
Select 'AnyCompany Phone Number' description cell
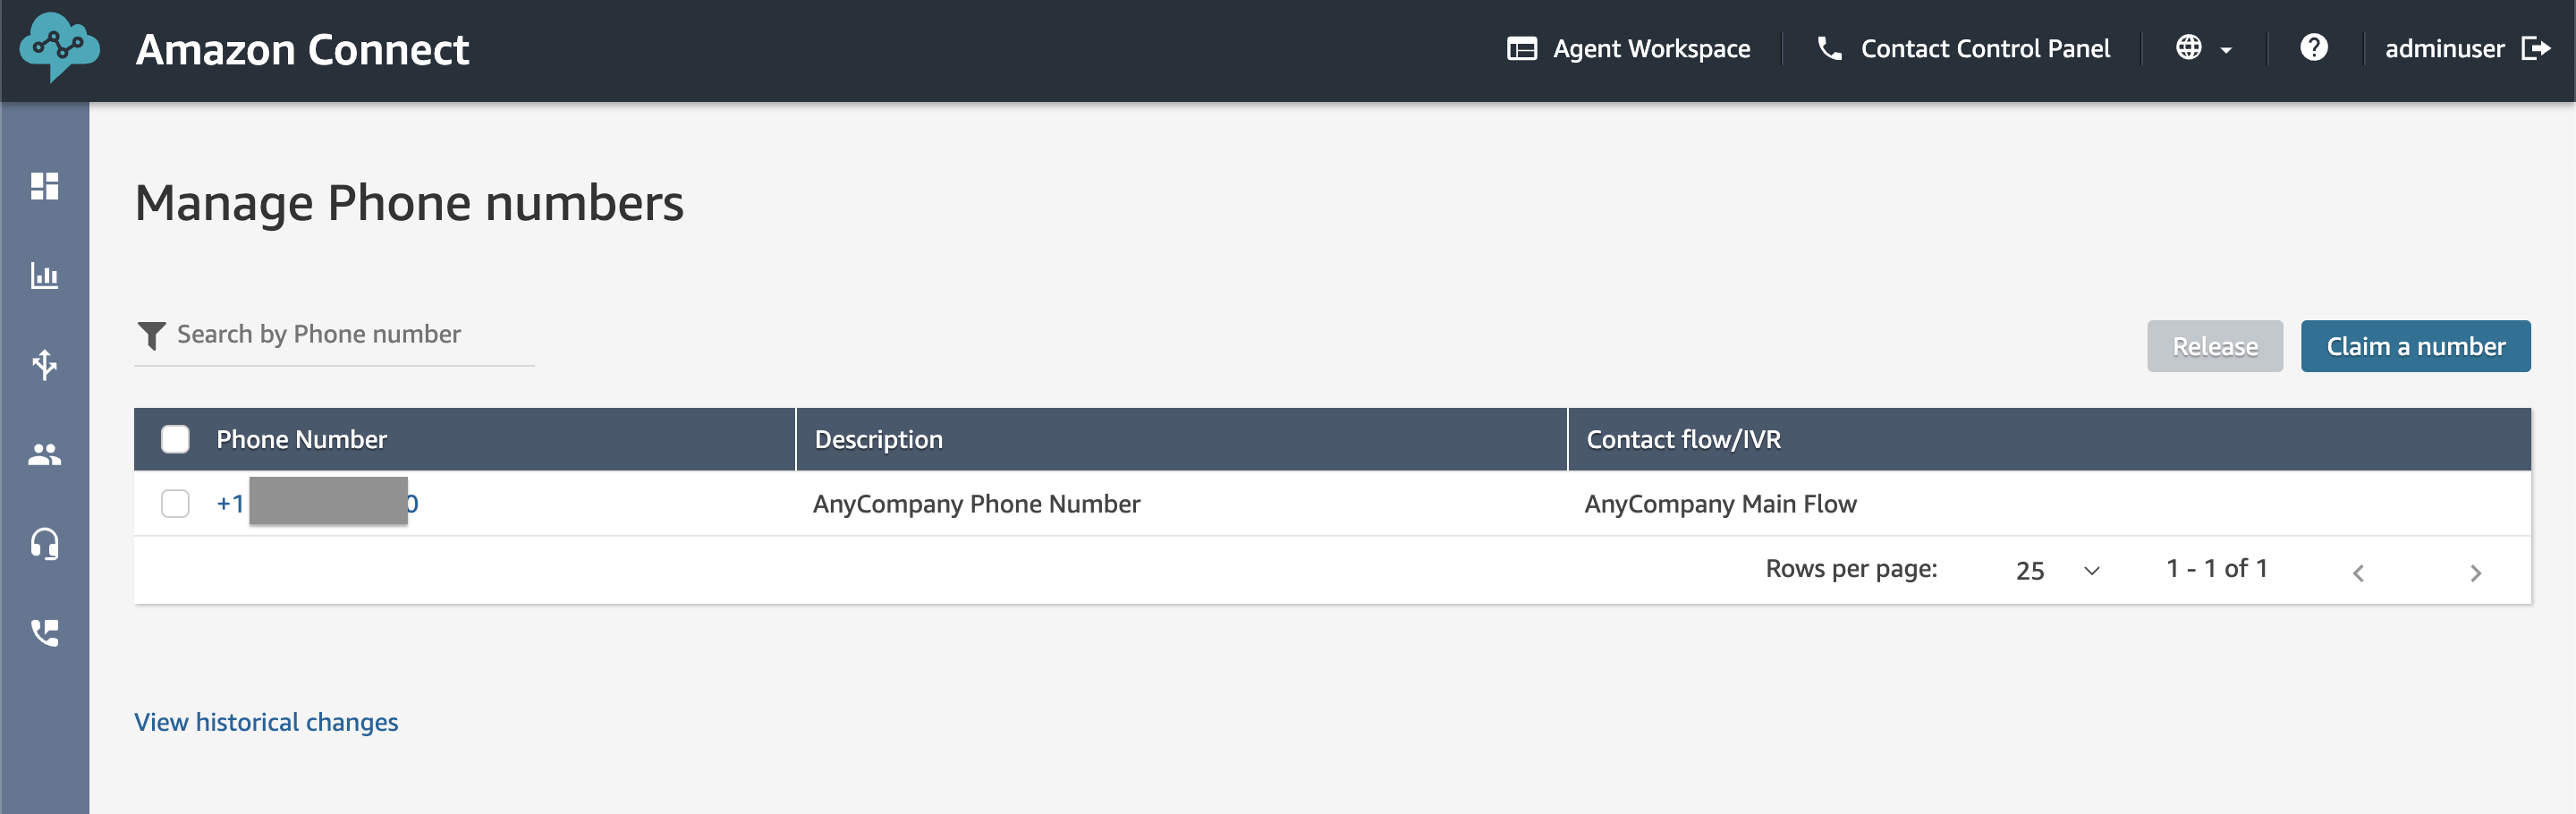pos(976,503)
